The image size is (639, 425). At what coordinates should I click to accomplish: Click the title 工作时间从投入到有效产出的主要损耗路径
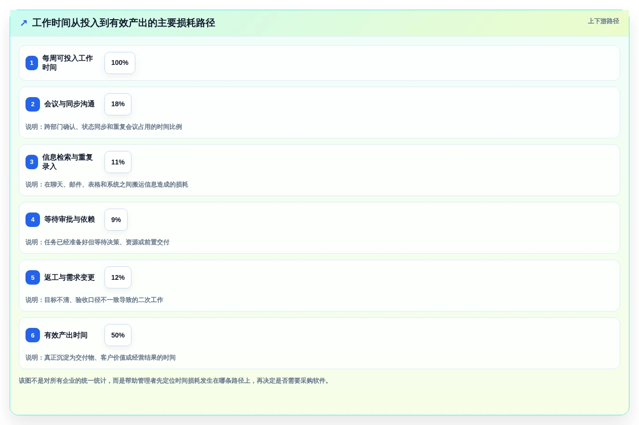point(123,23)
